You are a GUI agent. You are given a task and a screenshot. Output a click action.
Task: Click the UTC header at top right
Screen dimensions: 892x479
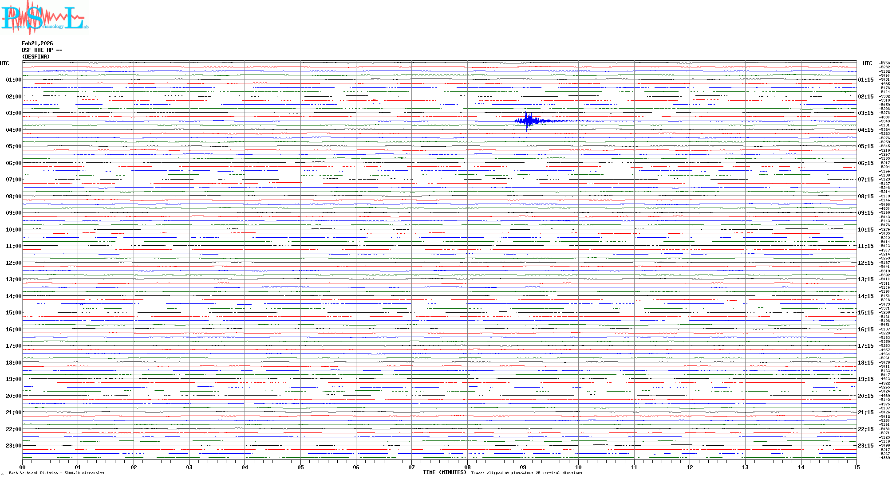point(867,63)
